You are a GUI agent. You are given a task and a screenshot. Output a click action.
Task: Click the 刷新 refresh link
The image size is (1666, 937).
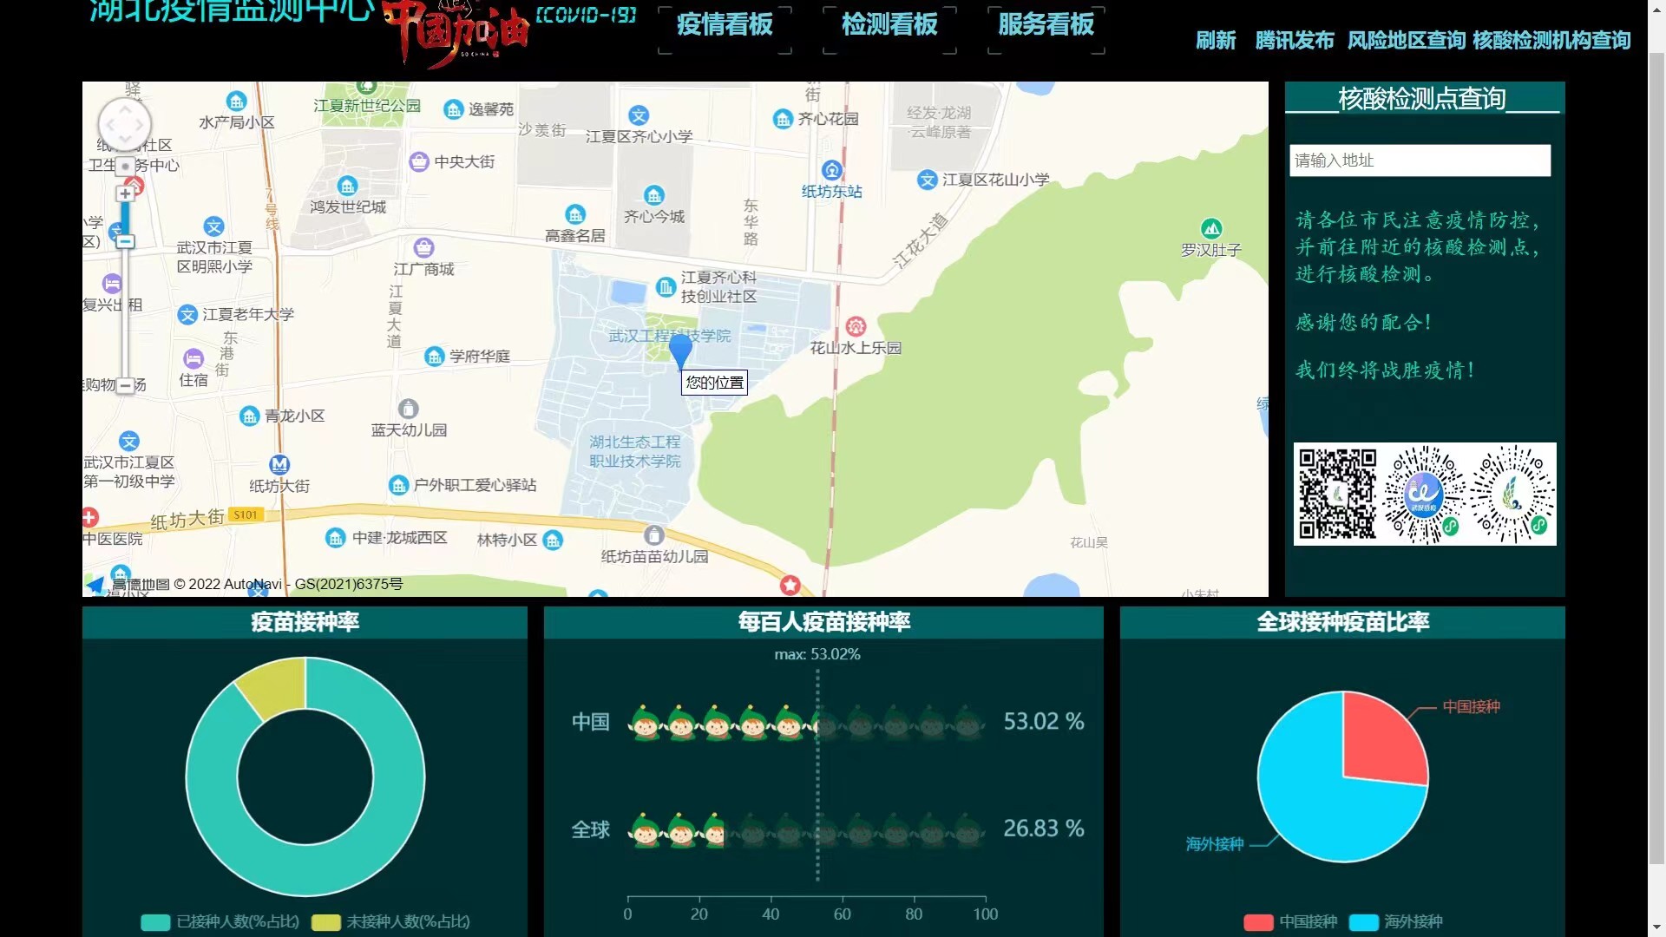pos(1215,41)
